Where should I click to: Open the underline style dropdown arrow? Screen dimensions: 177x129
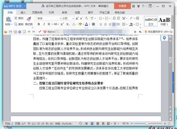pos(52,24)
